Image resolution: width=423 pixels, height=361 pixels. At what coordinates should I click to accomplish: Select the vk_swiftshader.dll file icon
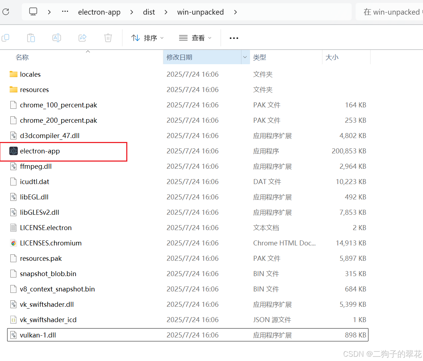[x=13, y=305]
